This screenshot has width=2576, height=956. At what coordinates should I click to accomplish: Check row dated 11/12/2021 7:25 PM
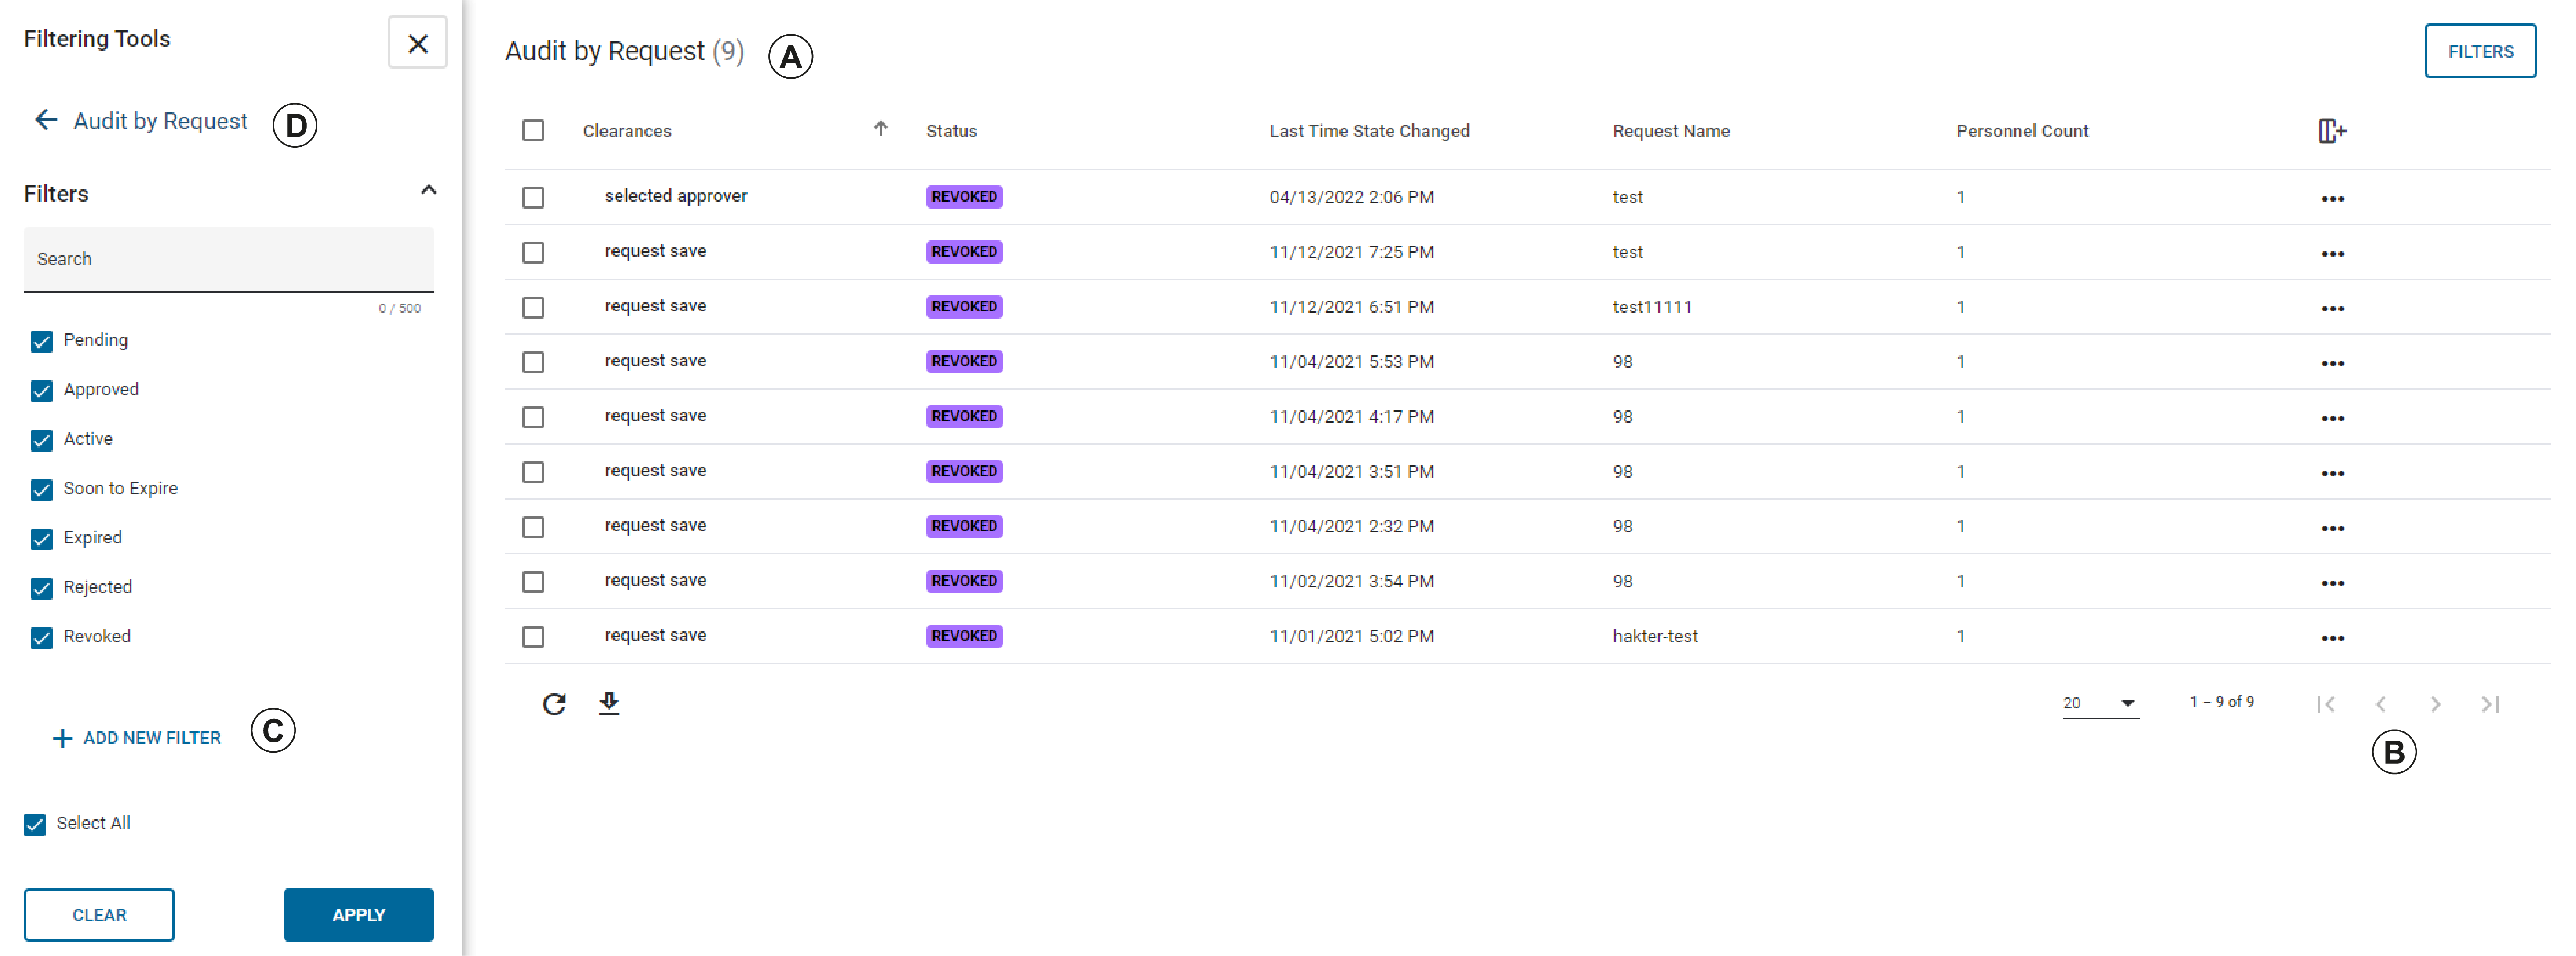pos(533,253)
